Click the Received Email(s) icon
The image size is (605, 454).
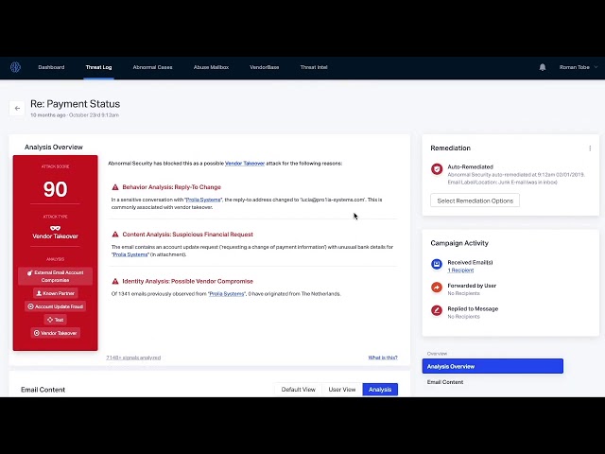coord(437,264)
